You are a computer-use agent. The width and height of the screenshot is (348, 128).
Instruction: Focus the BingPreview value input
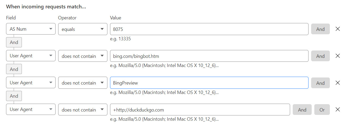pos(209,83)
